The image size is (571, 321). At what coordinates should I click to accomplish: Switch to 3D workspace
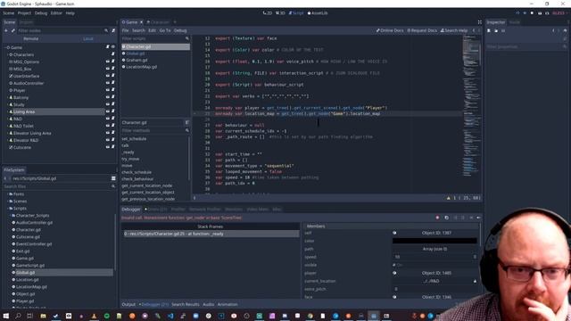280,13
